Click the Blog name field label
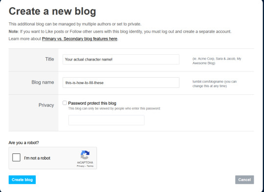Image resolution: width=264 pixels, height=192 pixels. click(x=43, y=82)
